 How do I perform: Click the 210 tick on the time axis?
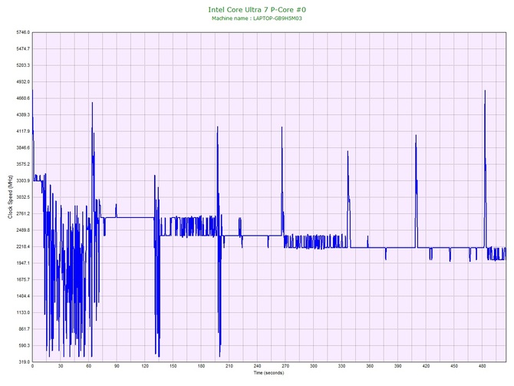coord(229,366)
